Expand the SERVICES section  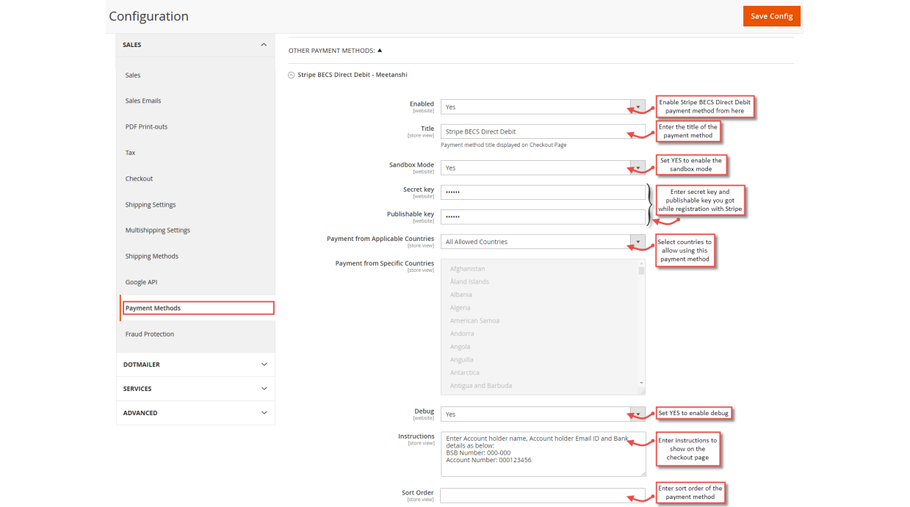pyautogui.click(x=195, y=389)
